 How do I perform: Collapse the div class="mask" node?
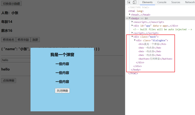tap(132, 36)
